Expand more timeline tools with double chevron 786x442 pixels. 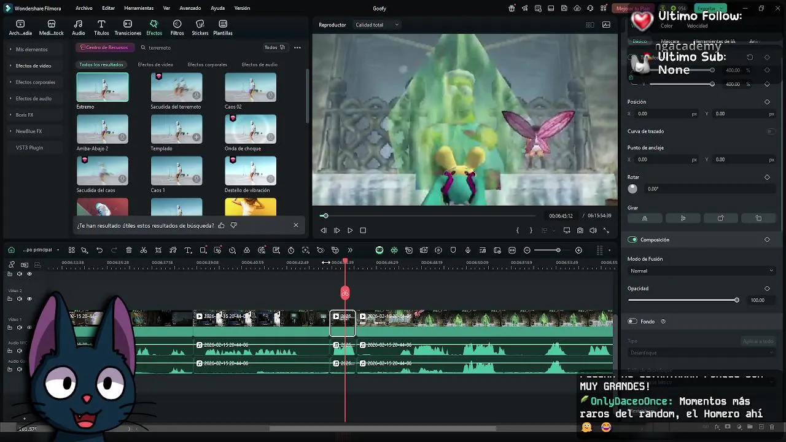click(350, 250)
